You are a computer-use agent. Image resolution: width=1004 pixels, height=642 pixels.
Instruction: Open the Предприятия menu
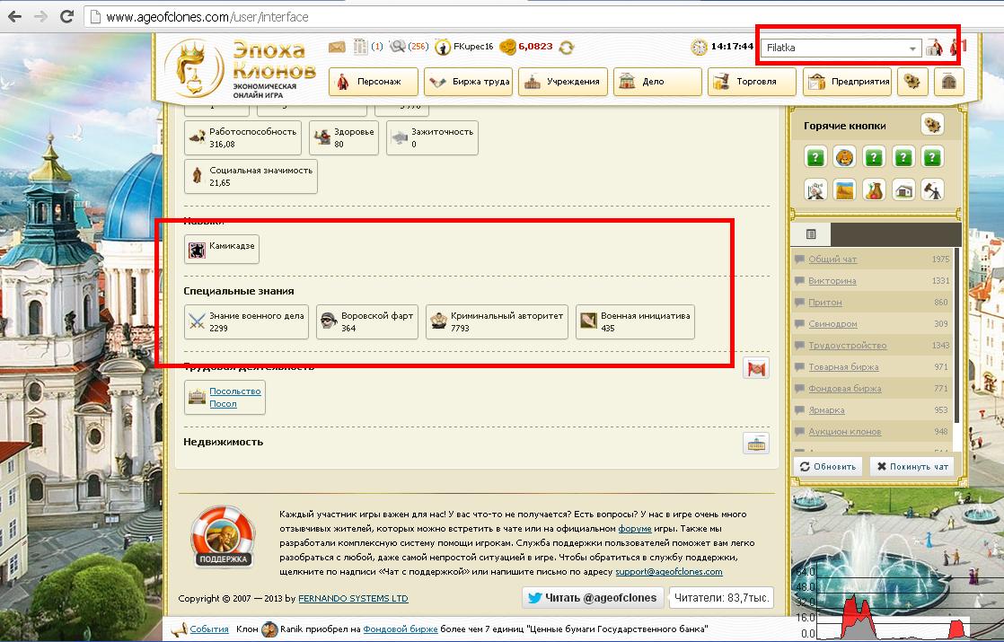click(x=847, y=82)
